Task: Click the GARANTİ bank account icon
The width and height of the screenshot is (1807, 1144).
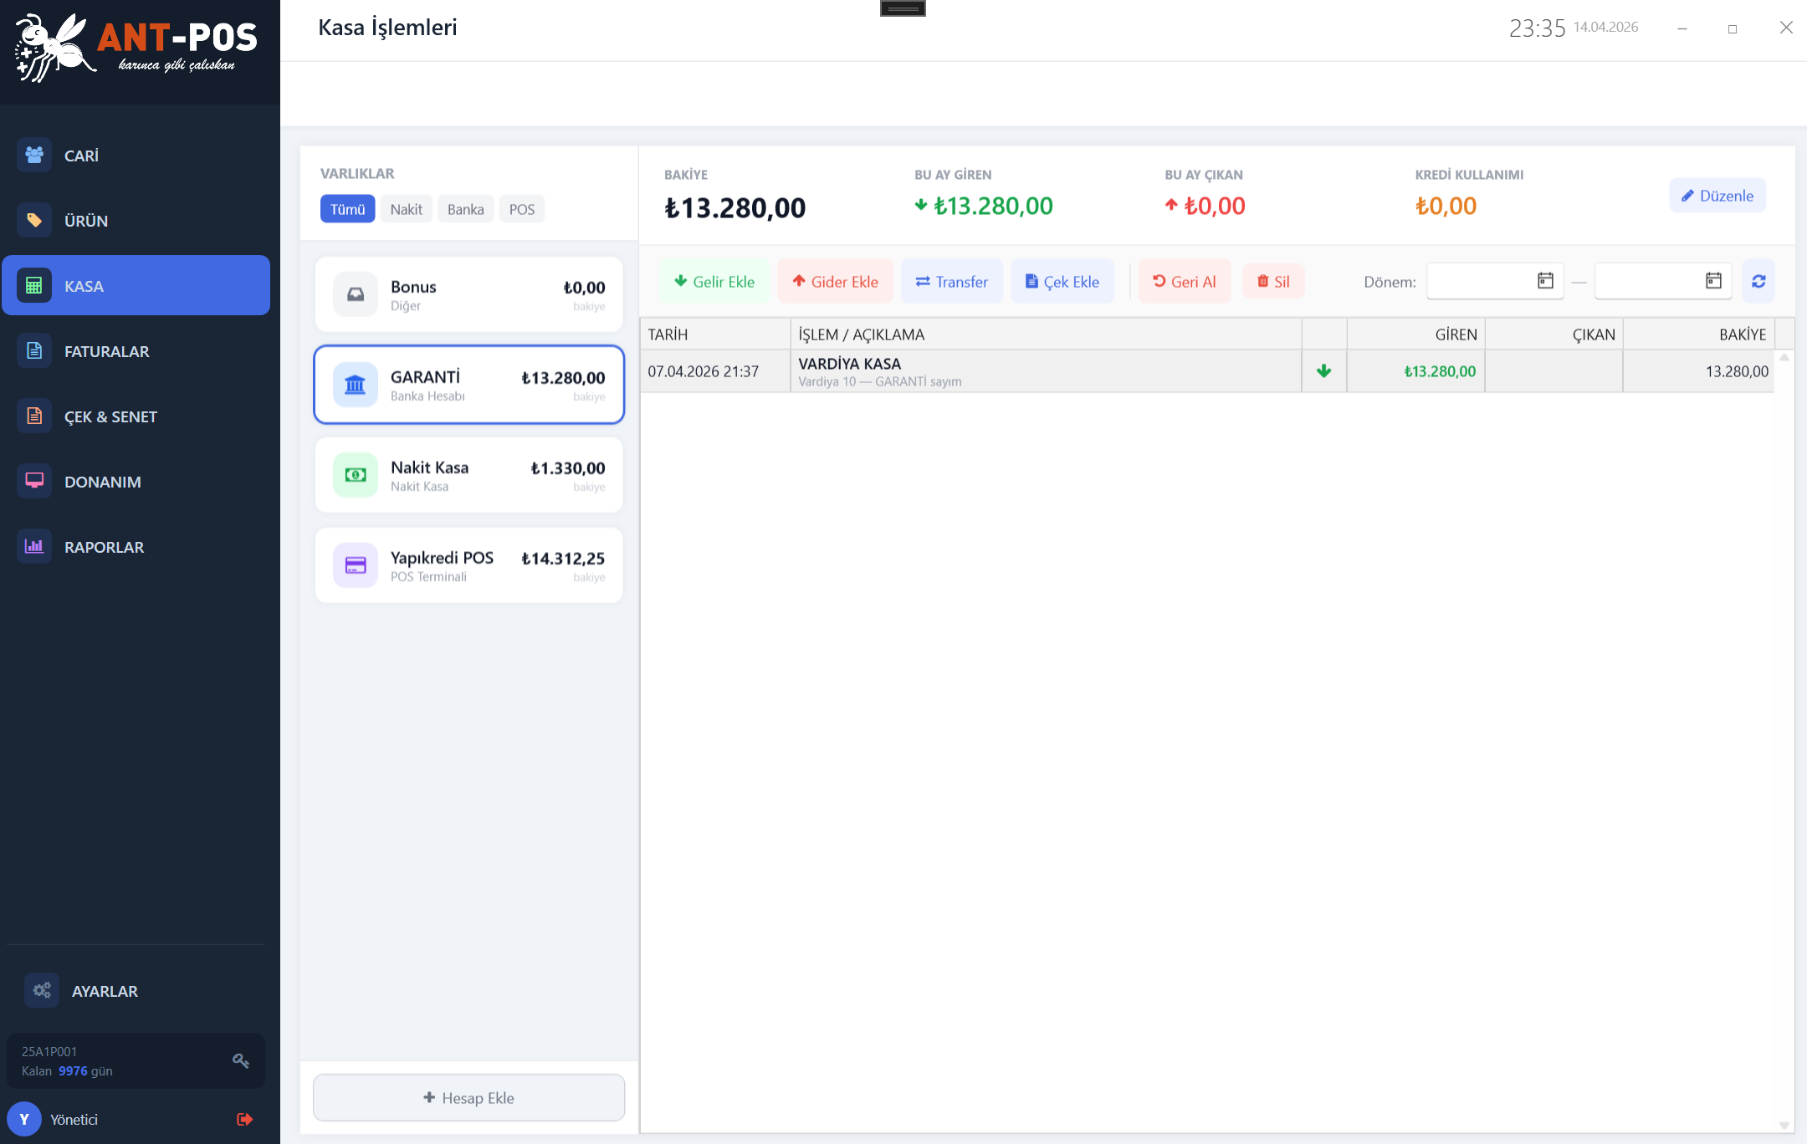Action: tap(356, 385)
